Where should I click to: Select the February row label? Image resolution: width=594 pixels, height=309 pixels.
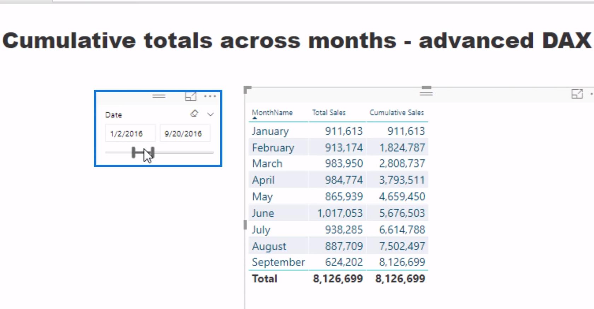pos(273,147)
